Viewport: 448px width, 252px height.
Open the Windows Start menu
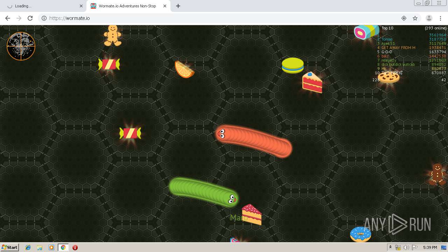click(10, 247)
